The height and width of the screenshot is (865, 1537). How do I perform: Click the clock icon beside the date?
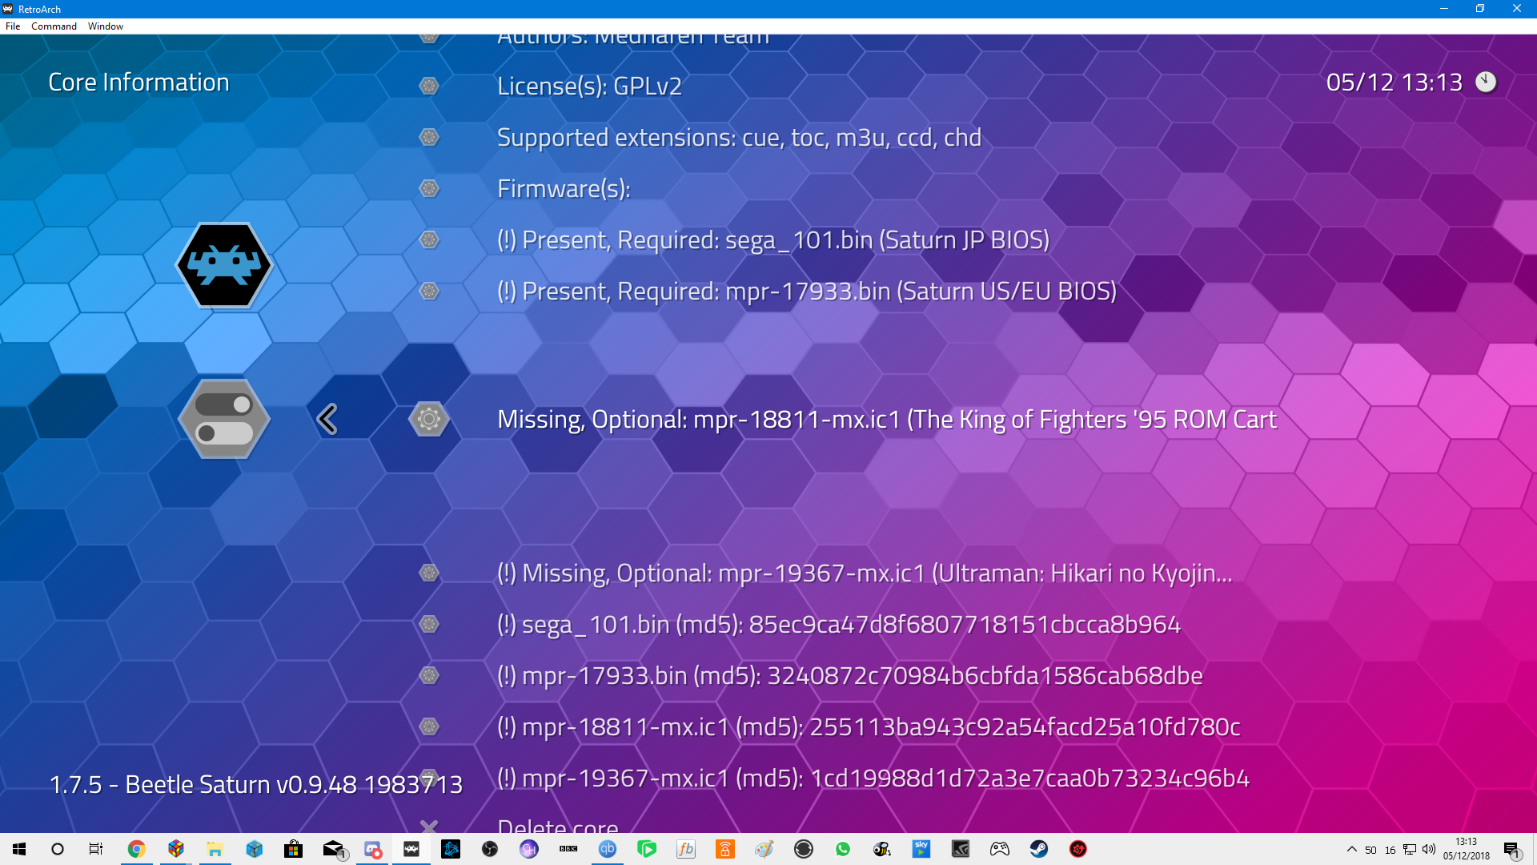point(1486,82)
